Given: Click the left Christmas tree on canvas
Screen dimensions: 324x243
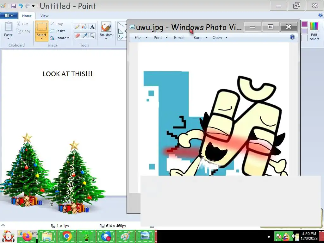Looking at the screenshot, I should pos(27,170).
